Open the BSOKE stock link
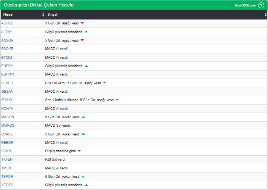The width and height of the screenshot is (268, 190). point(7,49)
